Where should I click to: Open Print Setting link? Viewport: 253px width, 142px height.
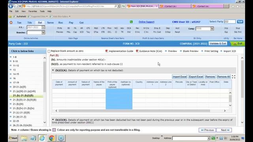pos(211,51)
